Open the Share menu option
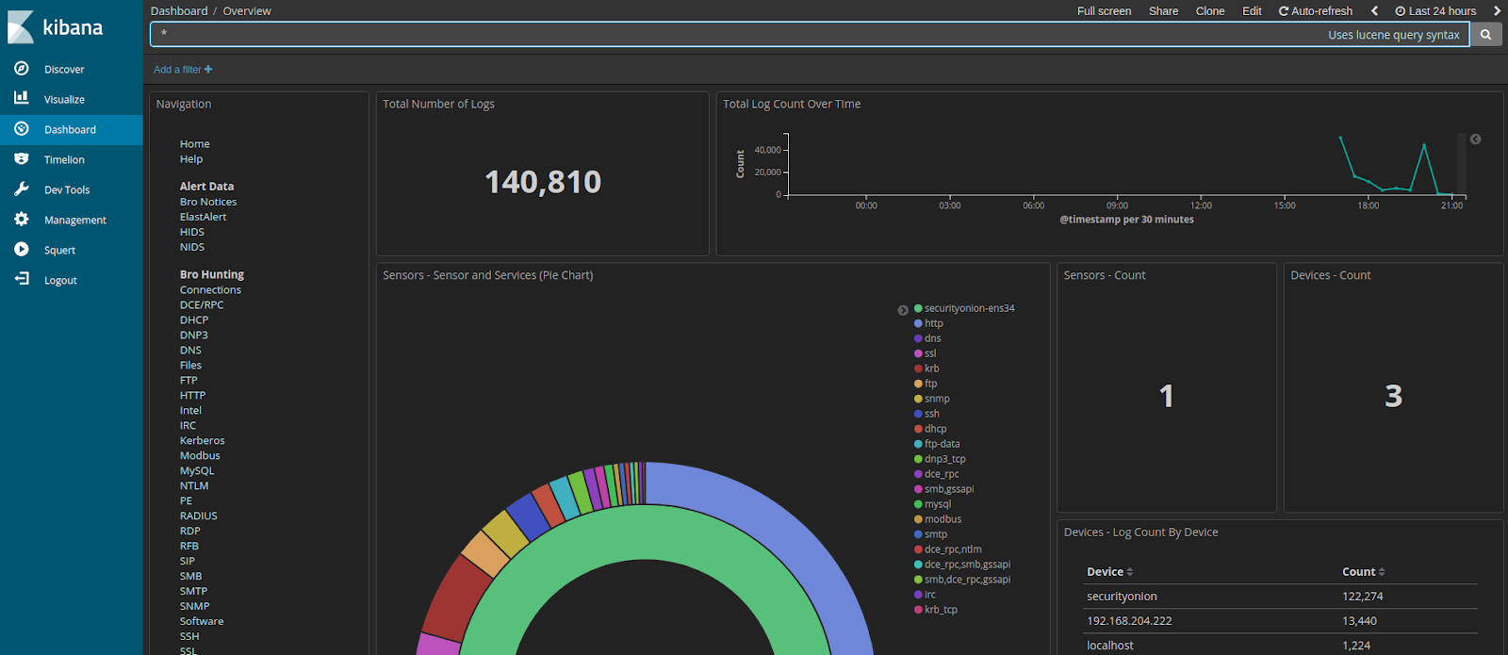This screenshot has height=655, width=1508. coord(1163,11)
